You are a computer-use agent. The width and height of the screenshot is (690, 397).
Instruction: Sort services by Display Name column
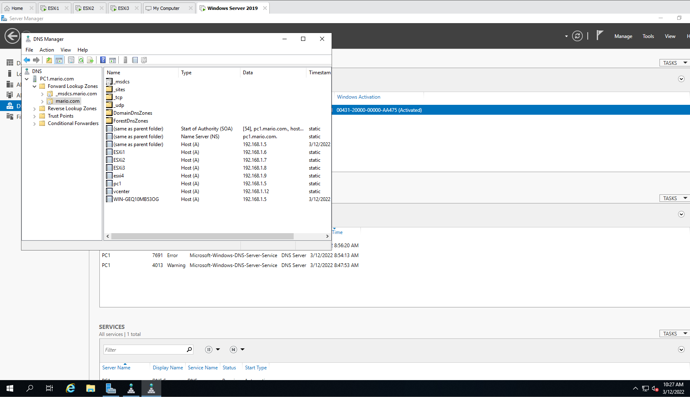coord(168,368)
